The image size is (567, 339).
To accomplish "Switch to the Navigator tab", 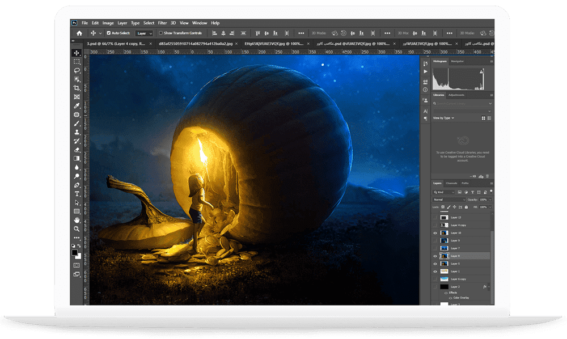I will [458, 61].
